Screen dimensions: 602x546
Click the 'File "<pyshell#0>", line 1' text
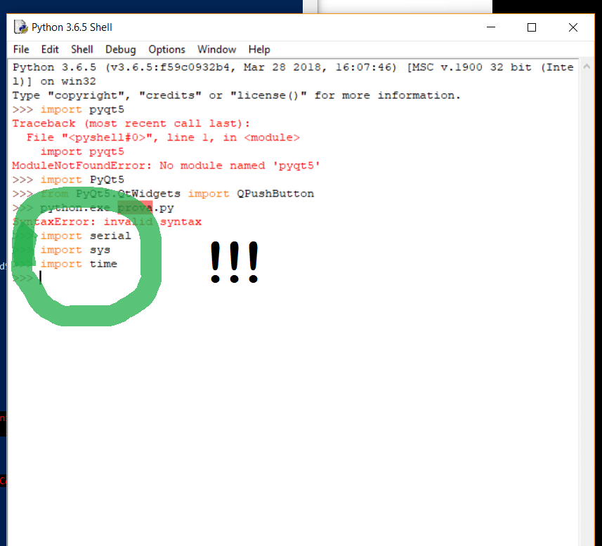[x=120, y=138]
